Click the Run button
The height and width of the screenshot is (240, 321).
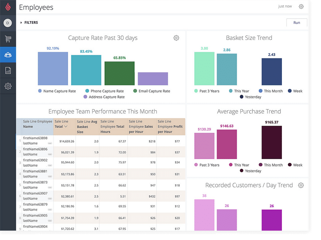point(297,23)
